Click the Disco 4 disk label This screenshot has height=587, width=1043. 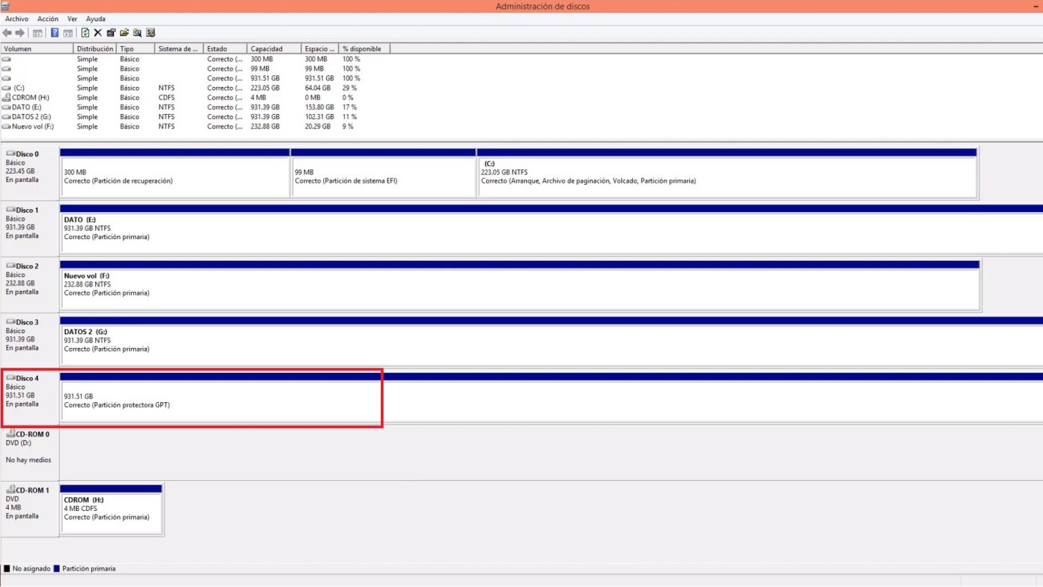30,396
